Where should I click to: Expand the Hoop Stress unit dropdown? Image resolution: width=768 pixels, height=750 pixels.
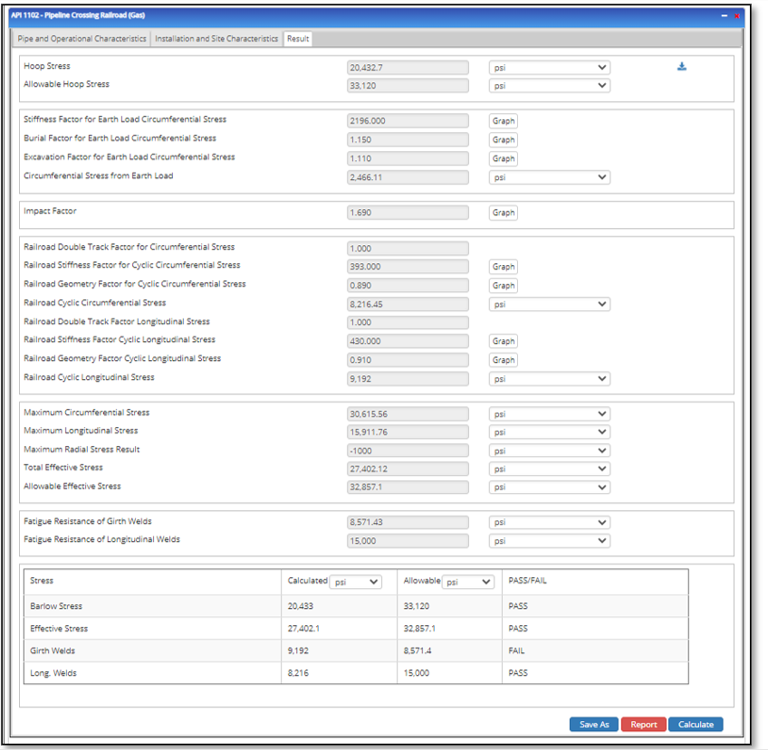[549, 68]
